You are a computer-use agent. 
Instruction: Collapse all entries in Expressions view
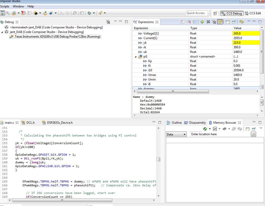tap(195, 22)
